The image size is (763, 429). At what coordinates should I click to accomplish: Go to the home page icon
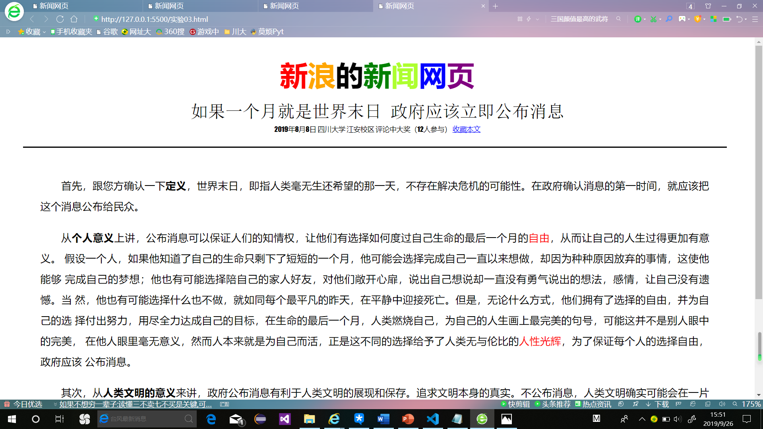(74, 19)
